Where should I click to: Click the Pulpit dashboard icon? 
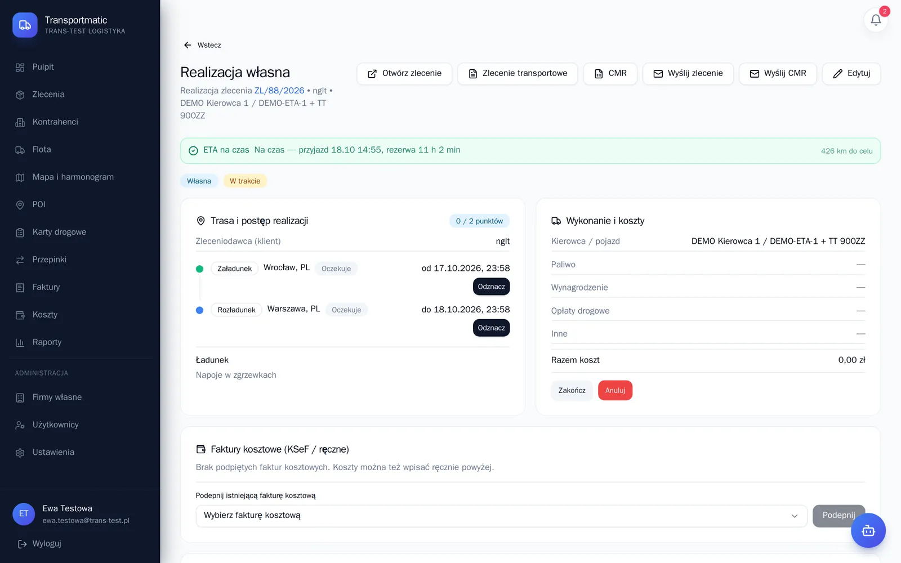20,68
